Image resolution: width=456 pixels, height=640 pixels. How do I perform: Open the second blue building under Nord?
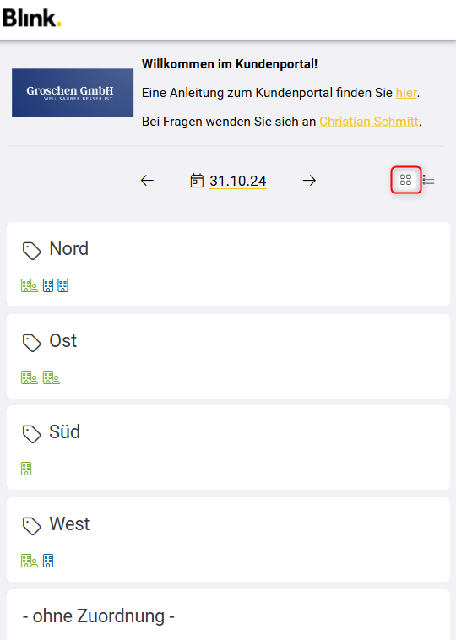tap(62, 285)
